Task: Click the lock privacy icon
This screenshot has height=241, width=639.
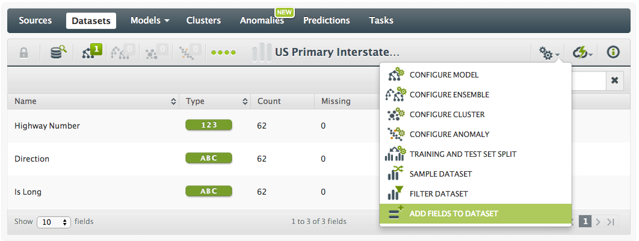Action: click(24, 52)
